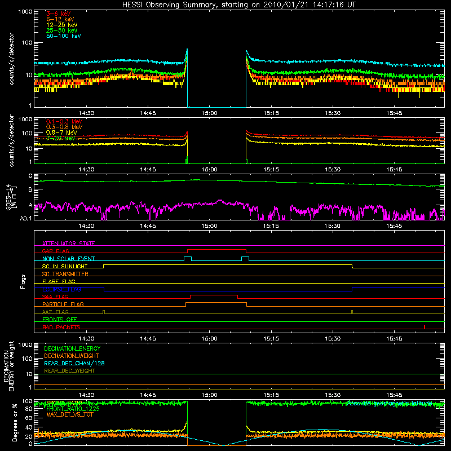451x451 pixels.
Task: Pick the SAA_FLAG label
Action: point(55,297)
